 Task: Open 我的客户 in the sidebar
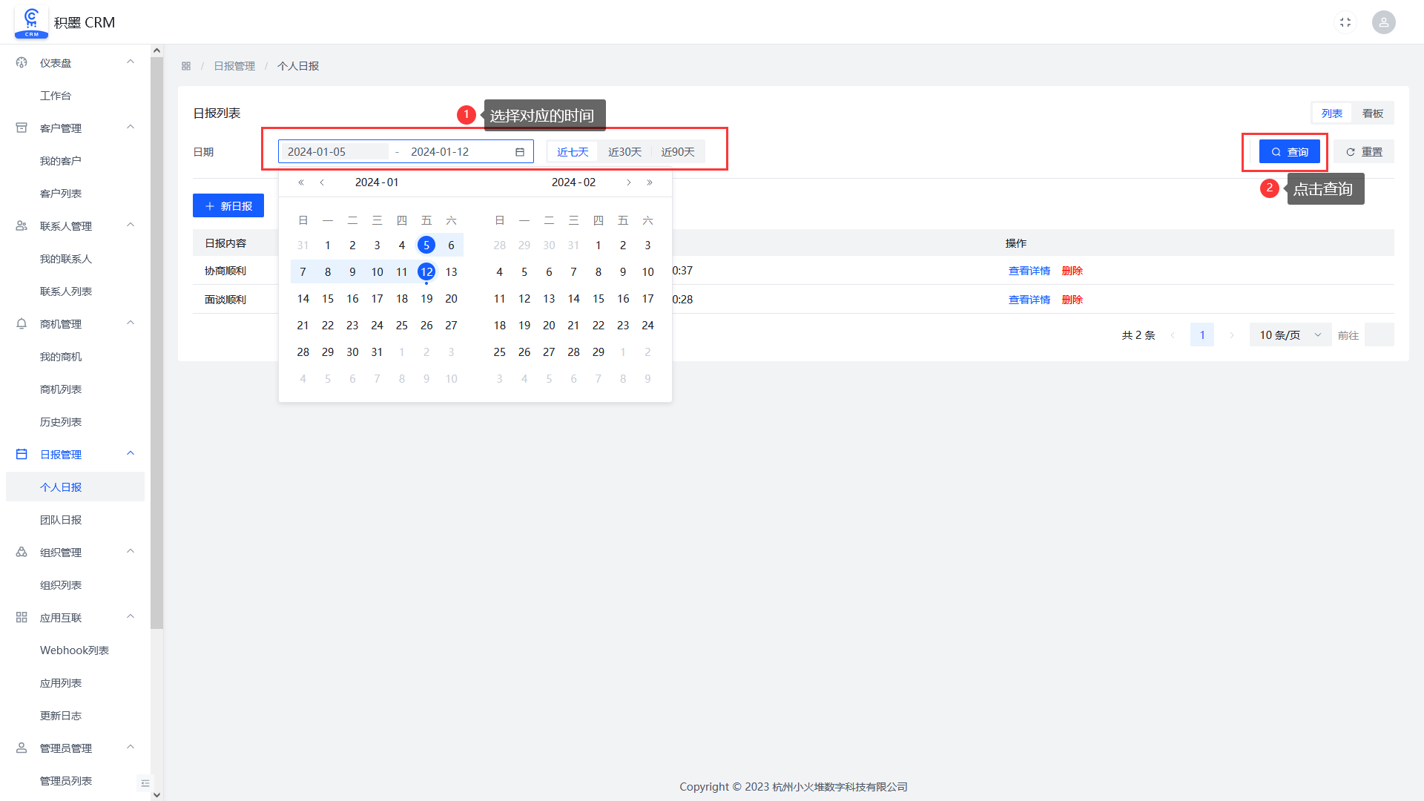click(61, 161)
